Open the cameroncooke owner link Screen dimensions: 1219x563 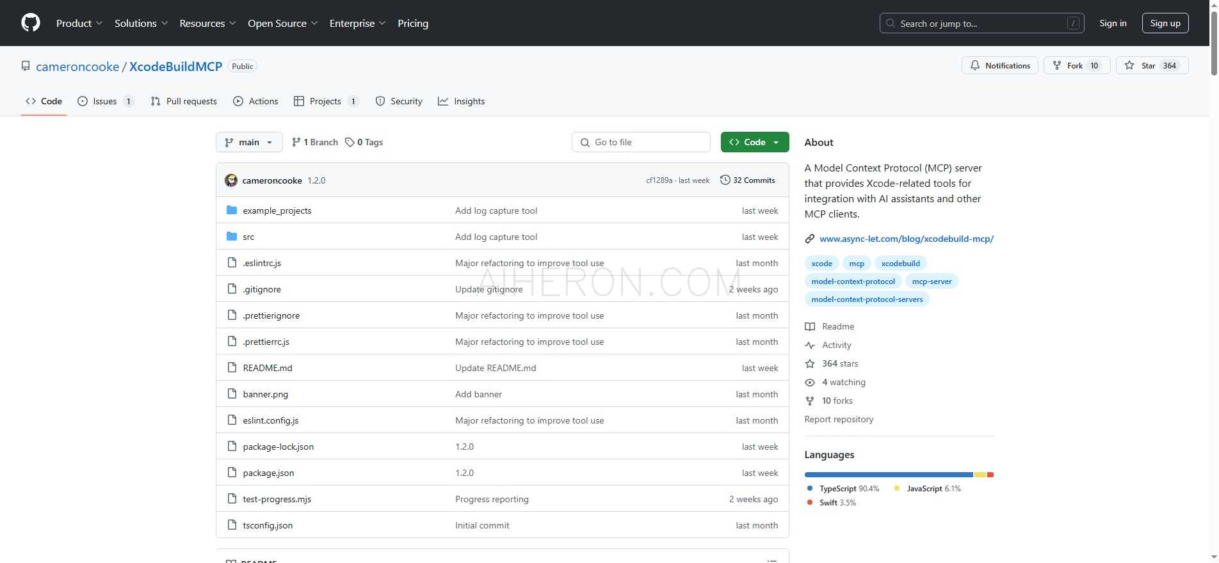click(x=77, y=67)
